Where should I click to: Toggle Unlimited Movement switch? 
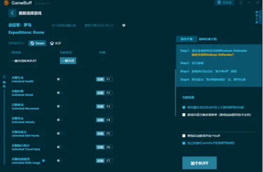60,106
